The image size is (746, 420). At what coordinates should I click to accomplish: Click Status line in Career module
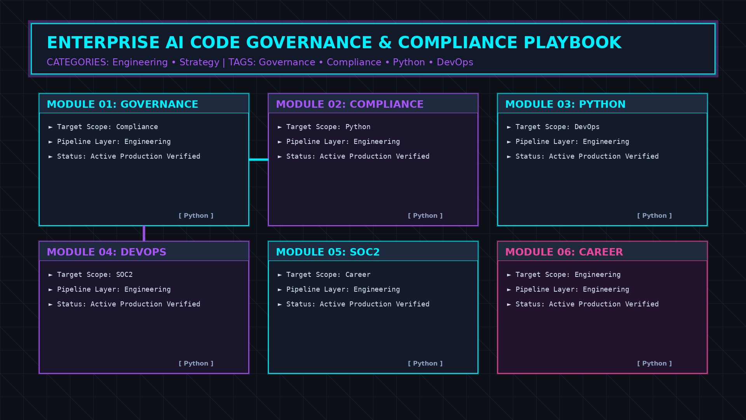click(583, 304)
